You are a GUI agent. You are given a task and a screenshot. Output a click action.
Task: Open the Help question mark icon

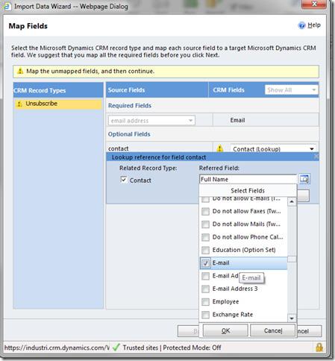301,25
